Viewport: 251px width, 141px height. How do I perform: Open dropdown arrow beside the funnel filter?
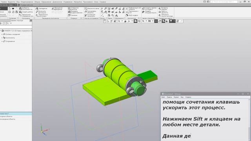(174, 21)
